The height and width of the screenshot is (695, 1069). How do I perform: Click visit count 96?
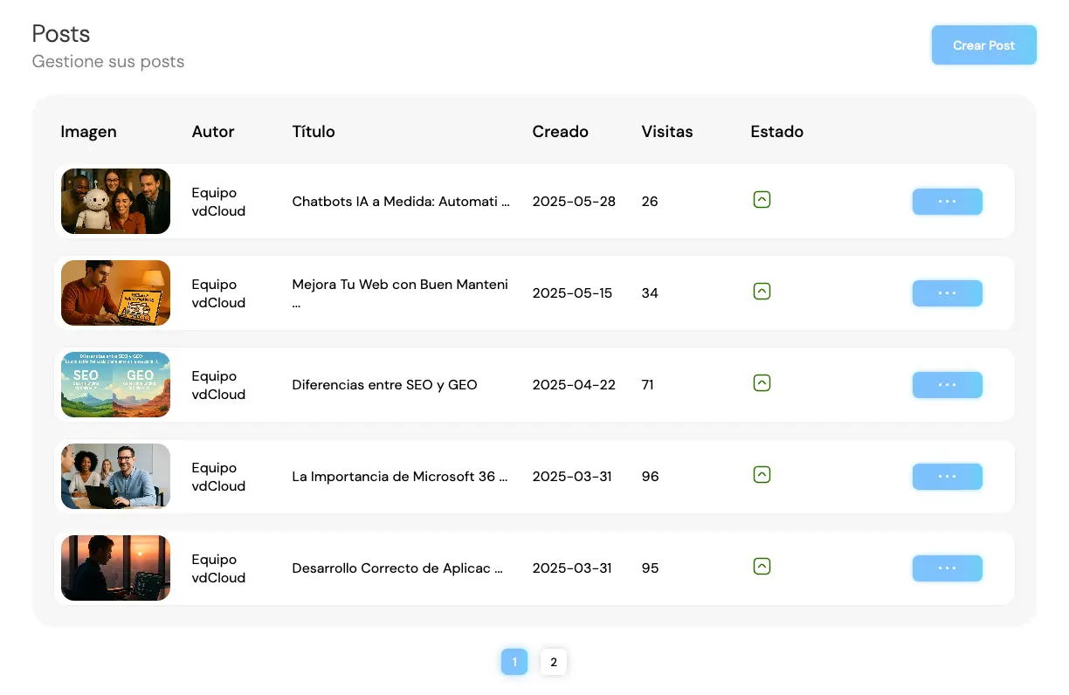tap(650, 477)
